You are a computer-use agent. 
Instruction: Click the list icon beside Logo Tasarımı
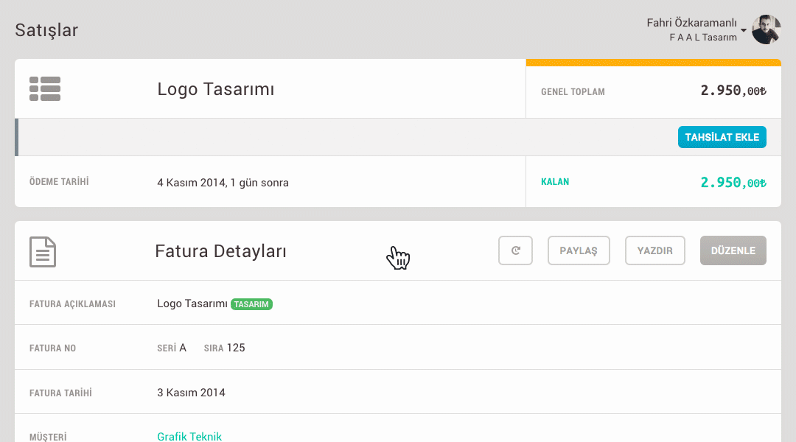point(45,88)
